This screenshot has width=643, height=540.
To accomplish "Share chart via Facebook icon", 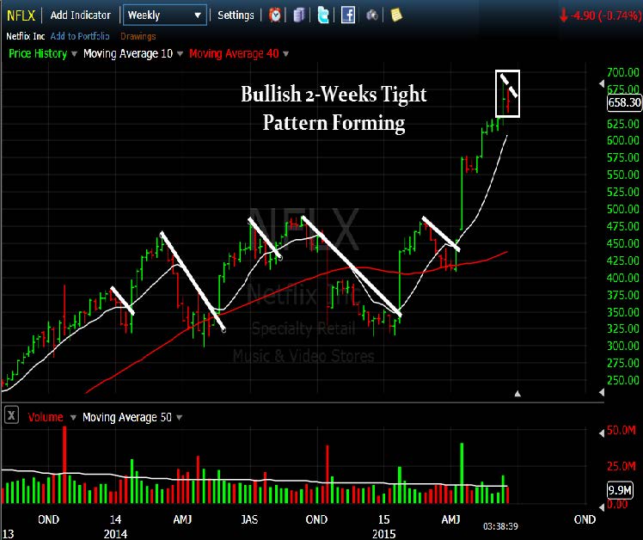I will (x=348, y=15).
